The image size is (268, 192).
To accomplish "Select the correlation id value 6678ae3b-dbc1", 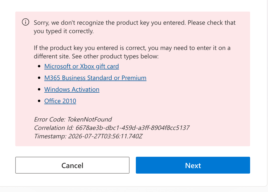I will 133,128.
